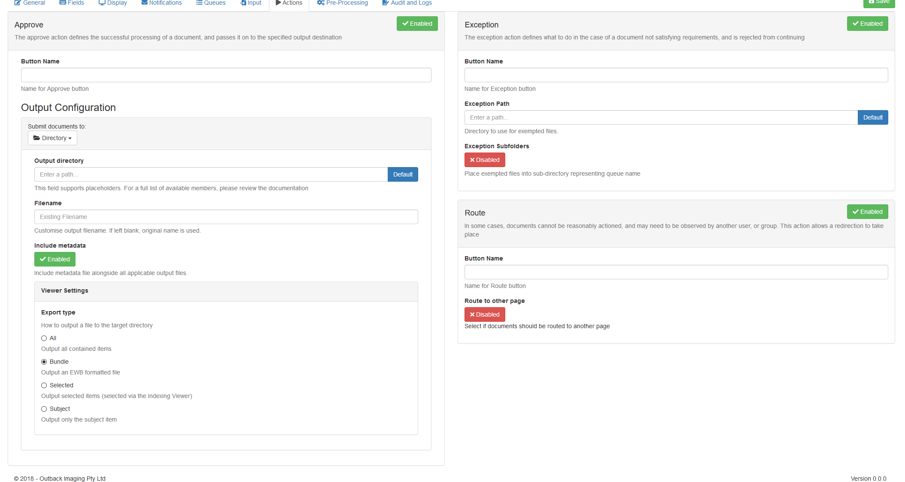Switch to the Display tab

113,3
